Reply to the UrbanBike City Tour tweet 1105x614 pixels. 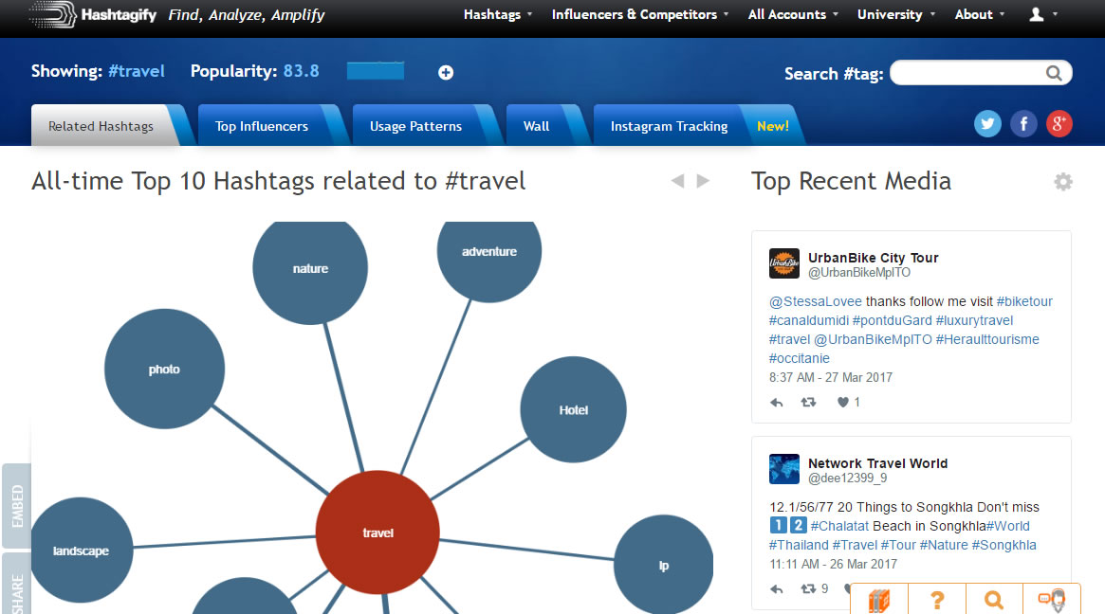point(777,402)
